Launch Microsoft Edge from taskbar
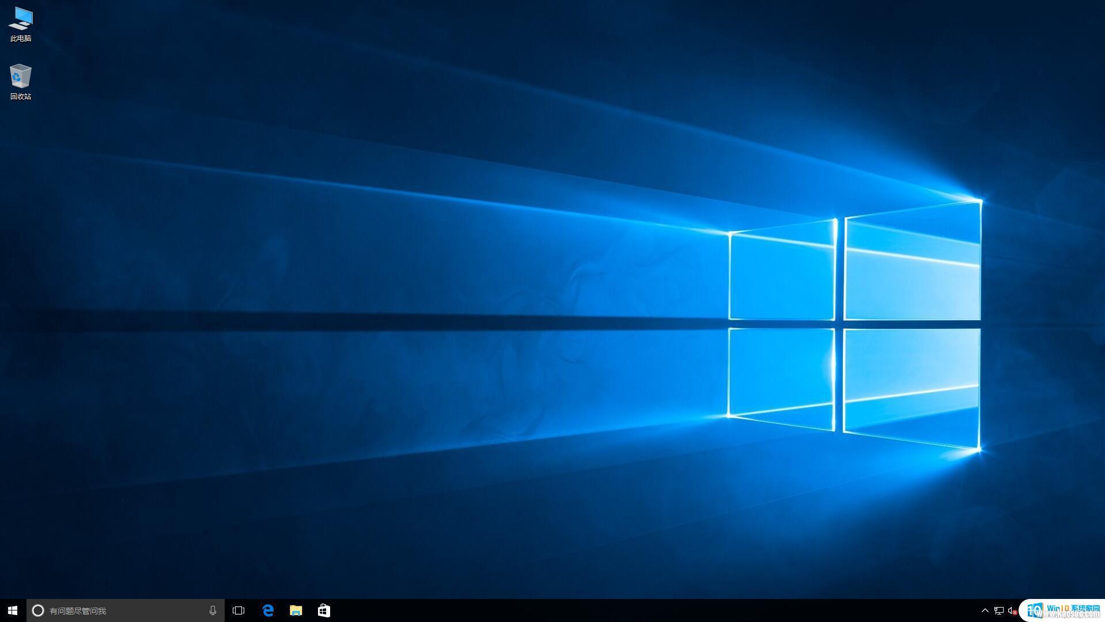 tap(268, 610)
